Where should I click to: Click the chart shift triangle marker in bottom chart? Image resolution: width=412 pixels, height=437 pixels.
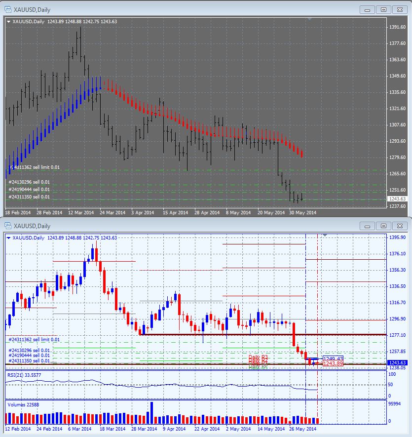click(x=325, y=236)
